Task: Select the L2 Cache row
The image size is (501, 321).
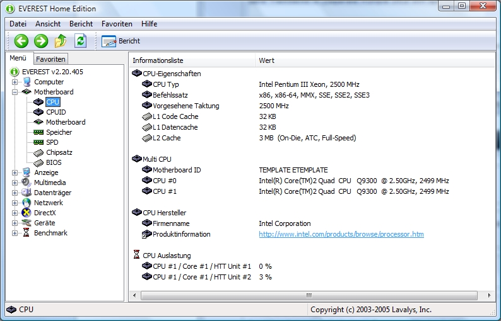Action: pyautogui.click(x=312, y=138)
